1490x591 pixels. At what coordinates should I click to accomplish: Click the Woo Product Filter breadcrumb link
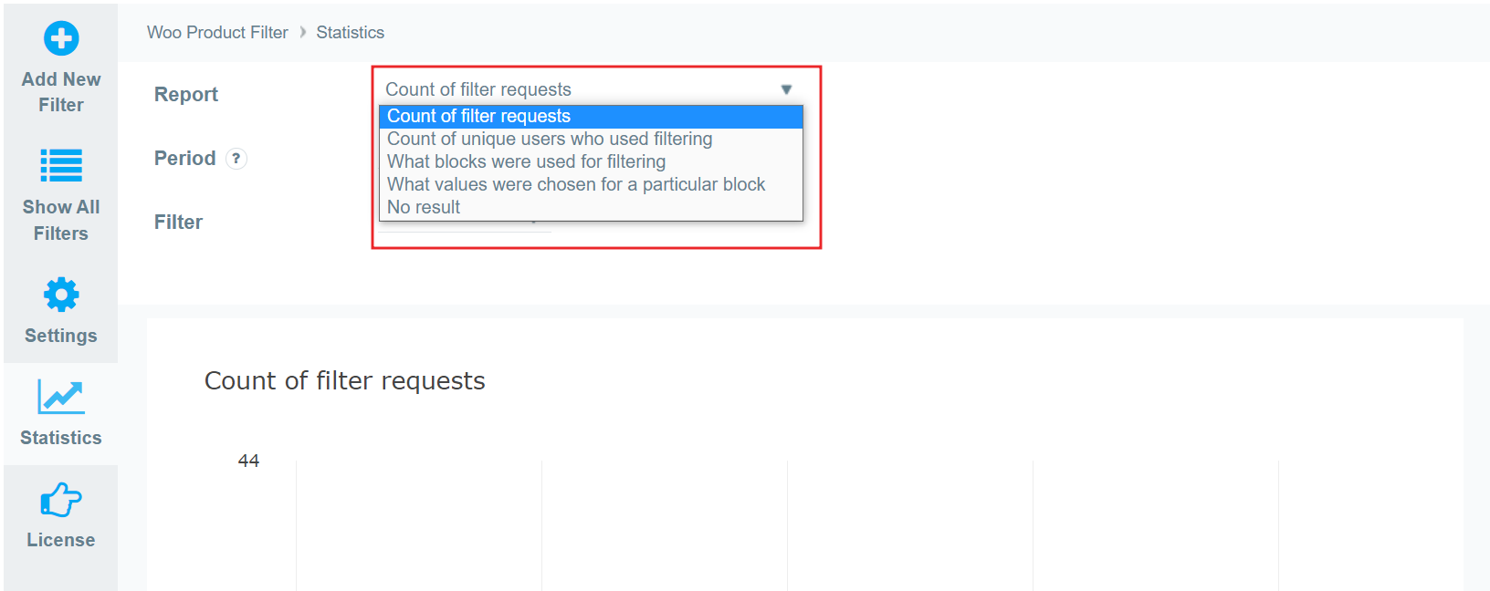217,33
